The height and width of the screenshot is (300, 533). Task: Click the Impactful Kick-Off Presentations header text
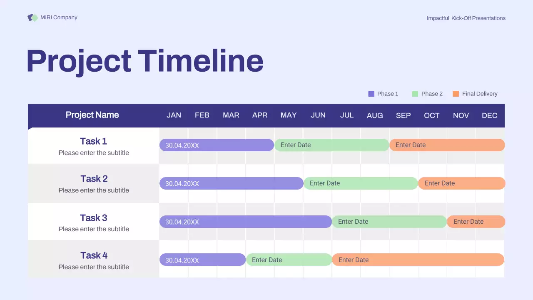point(466,18)
